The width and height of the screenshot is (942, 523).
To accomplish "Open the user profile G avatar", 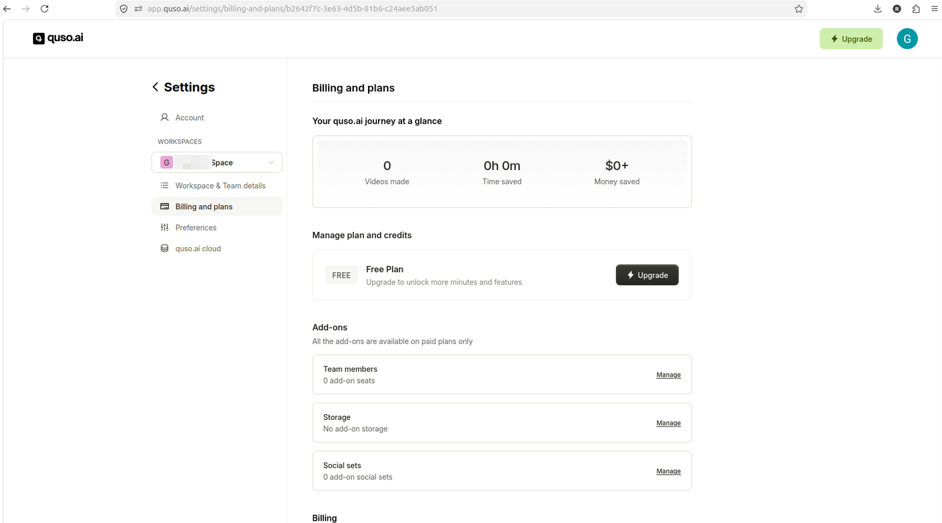I will pos(907,39).
